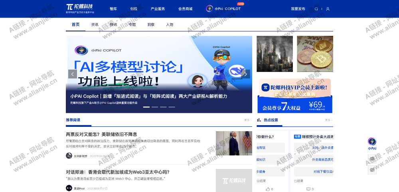Image resolution: width=399 pixels, height=192 pixels.
Task: Click carousel subtitle 陀螺科技旗下产业AI助手
Action: (x=104, y=103)
